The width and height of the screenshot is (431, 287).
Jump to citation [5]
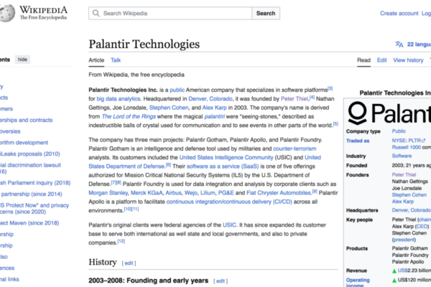pyautogui.click(x=335, y=124)
